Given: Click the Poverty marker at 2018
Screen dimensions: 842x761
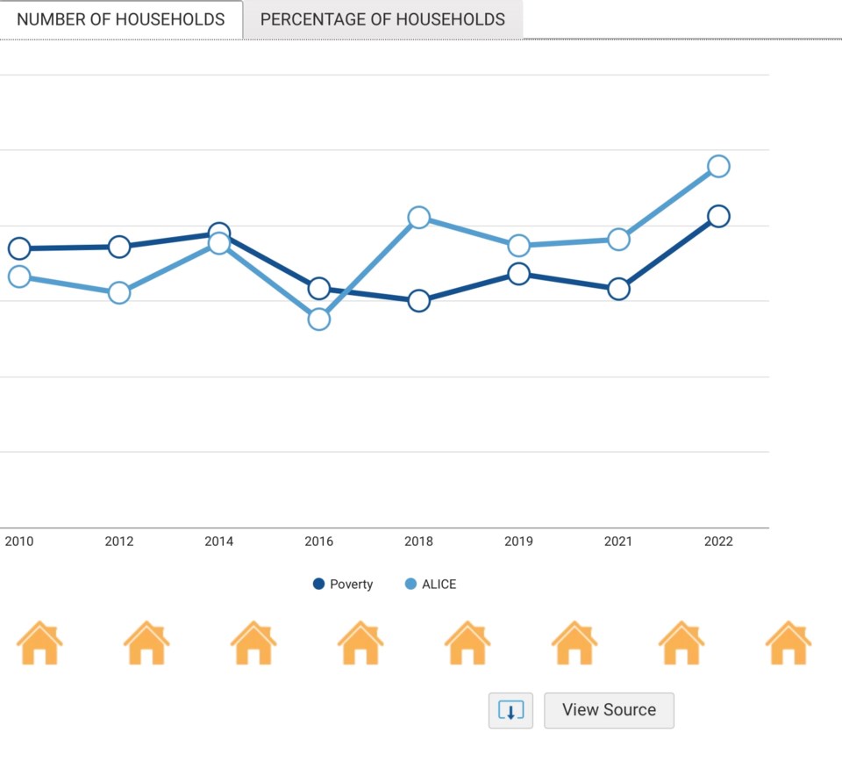Looking at the screenshot, I should [419, 301].
